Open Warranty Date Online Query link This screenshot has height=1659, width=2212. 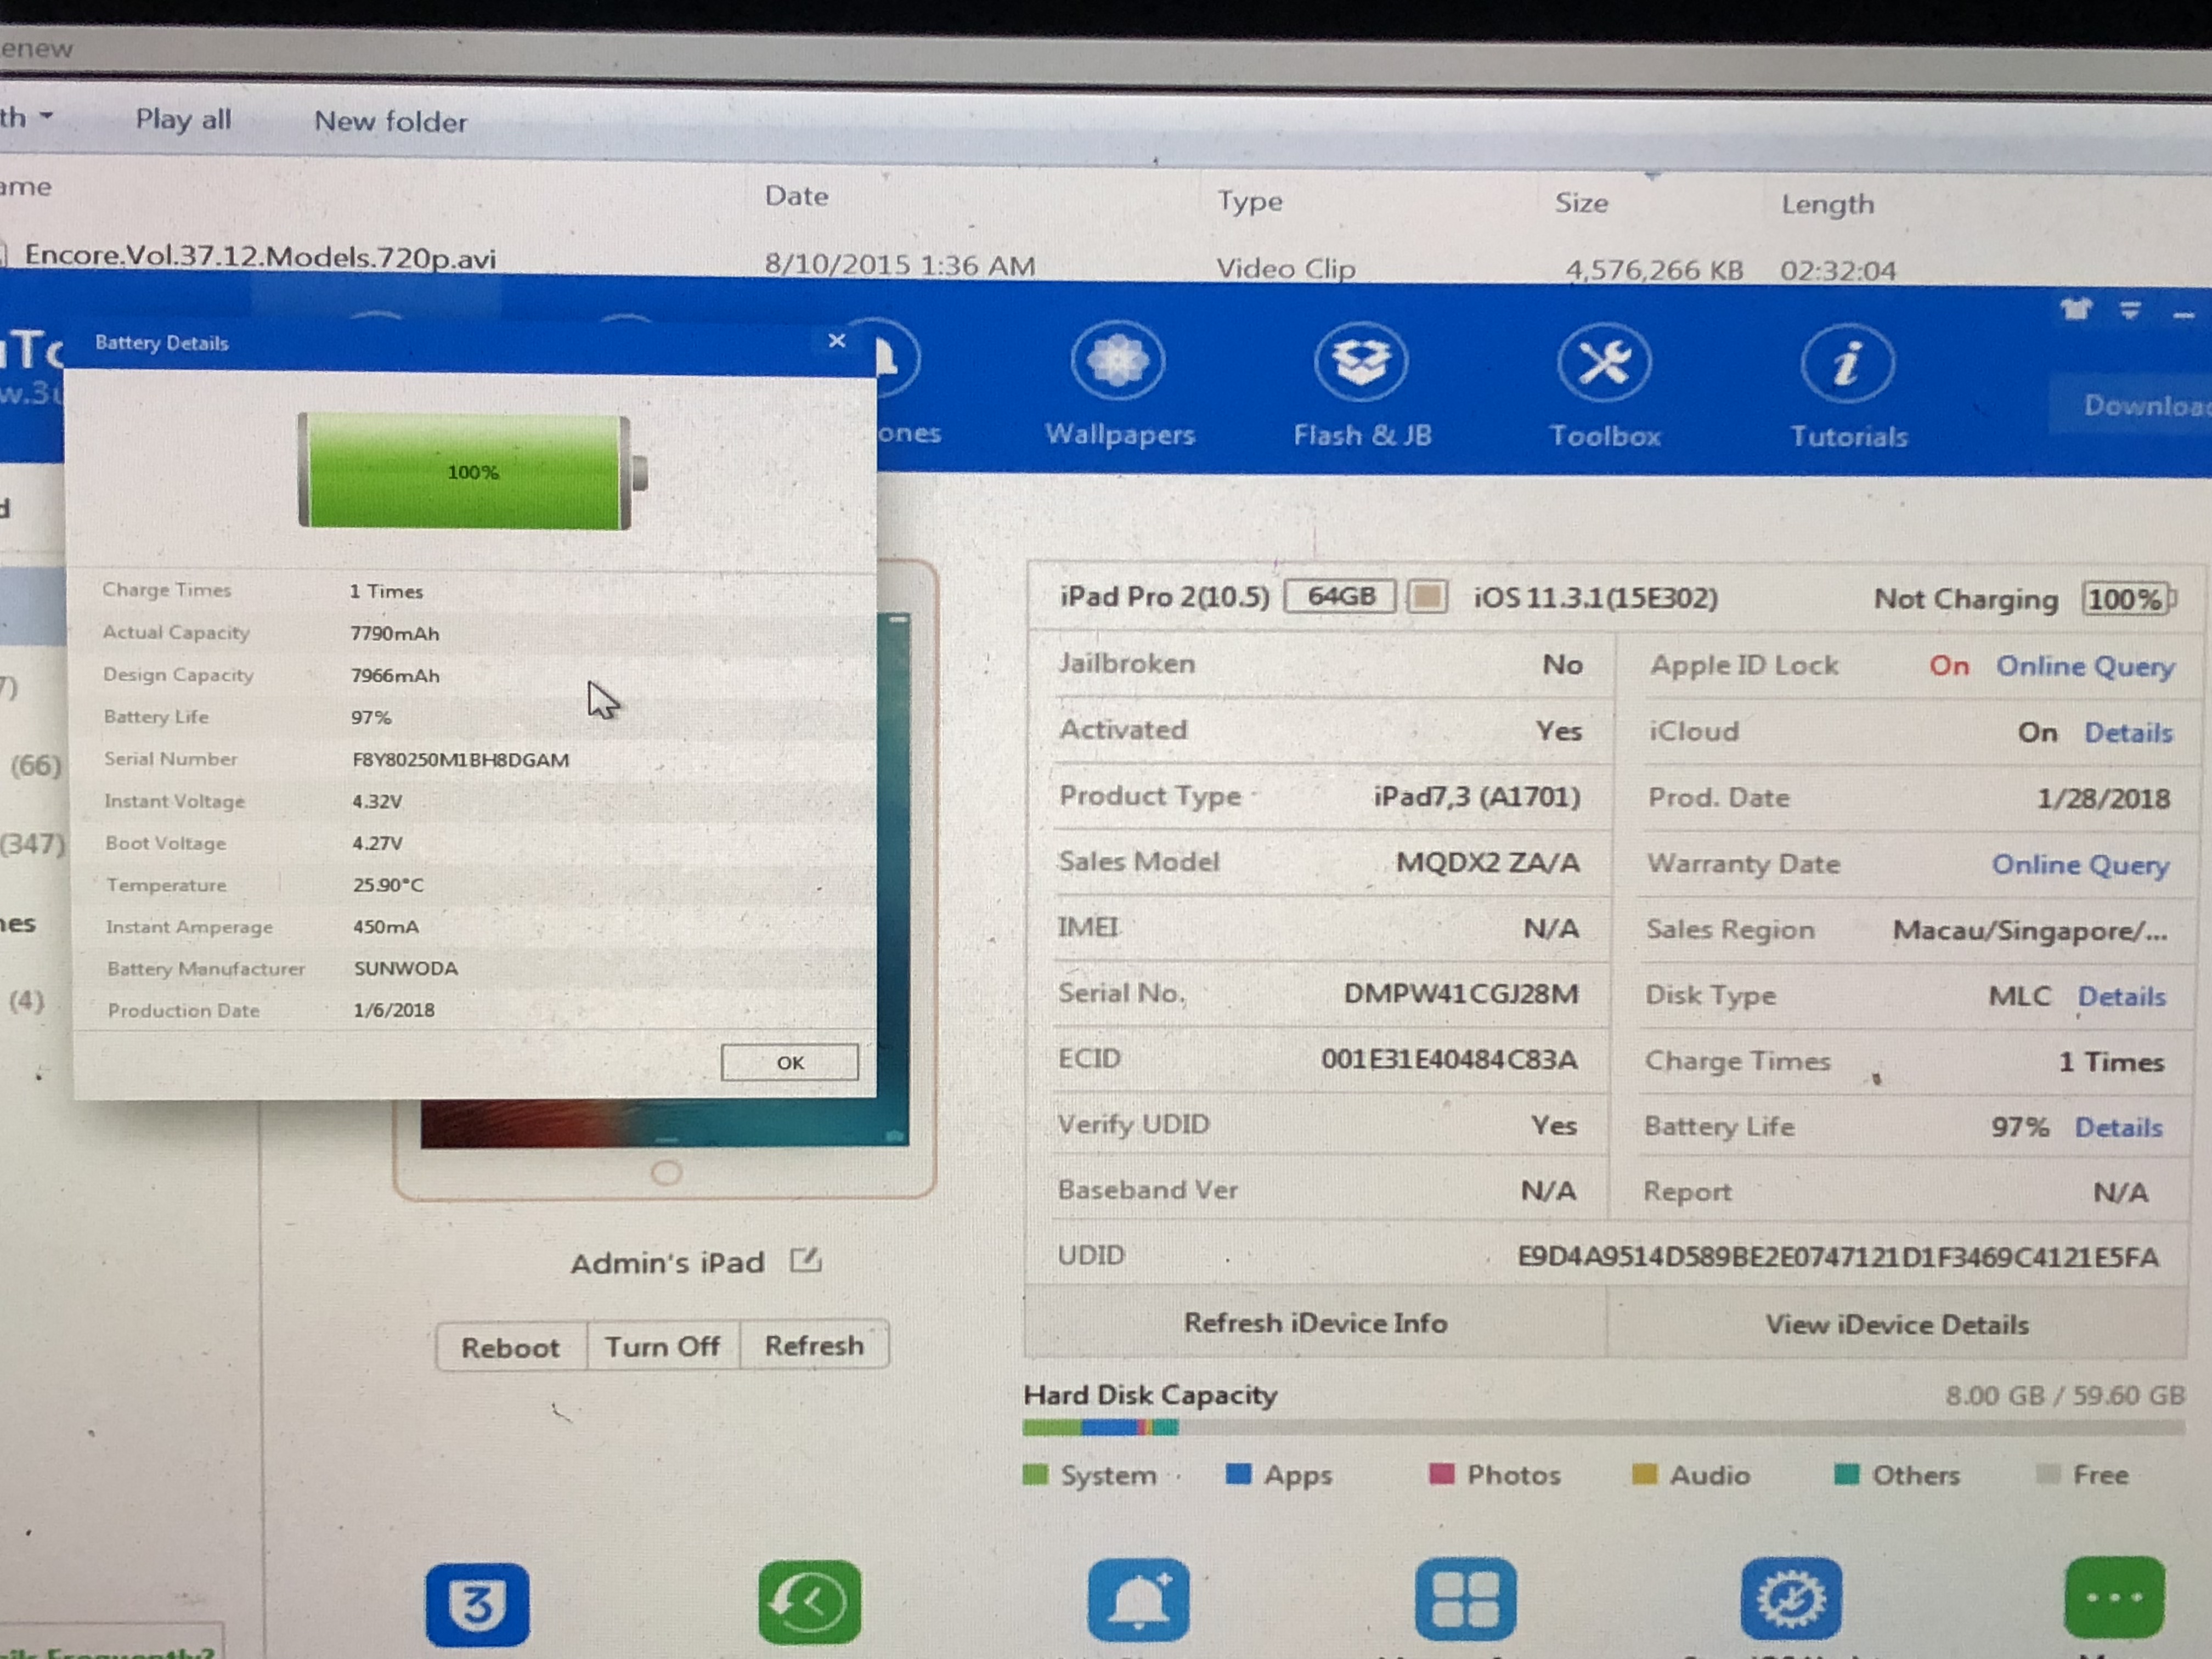(2080, 864)
